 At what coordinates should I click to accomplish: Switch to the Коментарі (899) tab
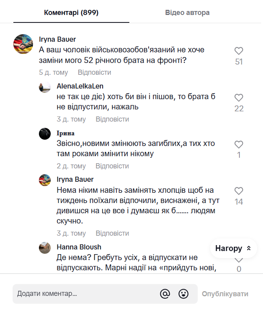(x=71, y=13)
